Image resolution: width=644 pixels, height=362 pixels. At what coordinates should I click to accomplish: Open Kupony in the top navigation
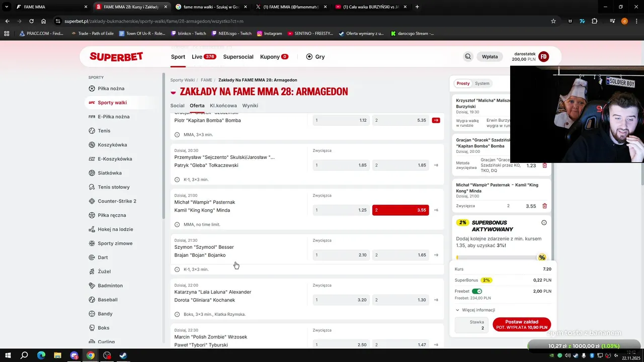[x=274, y=57]
